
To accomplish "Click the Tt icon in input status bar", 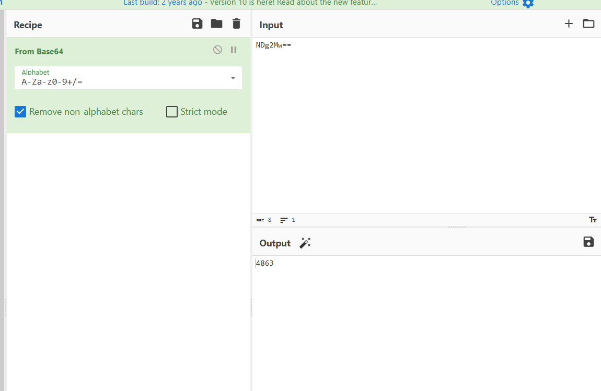I will pyautogui.click(x=593, y=220).
